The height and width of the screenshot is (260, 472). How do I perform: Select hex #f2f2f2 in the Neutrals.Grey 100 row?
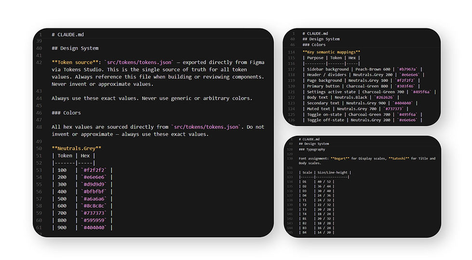point(94,170)
